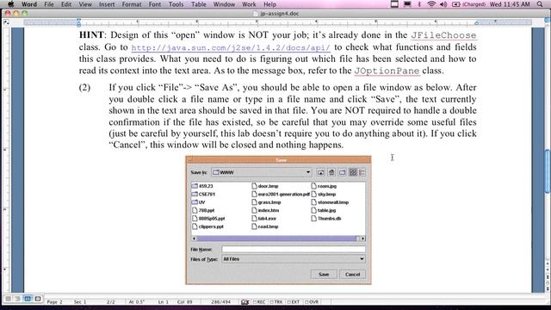551x310 pixels.
Task: Open the Insert menu
Action: coord(107,4)
